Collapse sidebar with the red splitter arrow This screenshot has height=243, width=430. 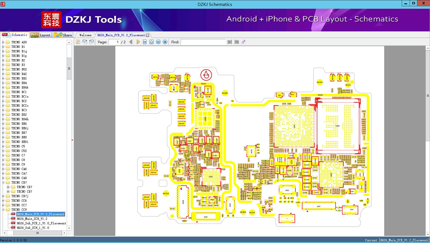click(72, 140)
